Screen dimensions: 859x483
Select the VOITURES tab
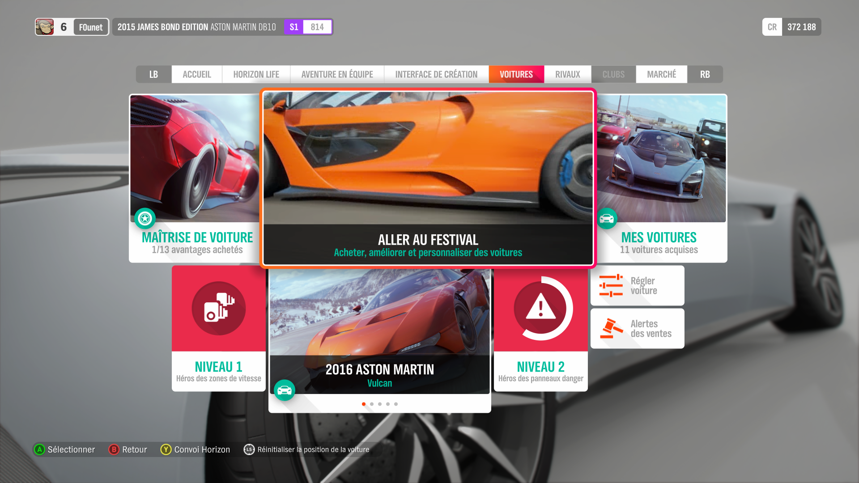[x=516, y=74]
